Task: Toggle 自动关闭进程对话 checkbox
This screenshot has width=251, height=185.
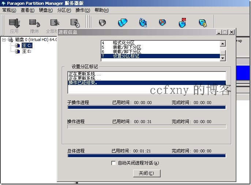Action: [x=113, y=163]
